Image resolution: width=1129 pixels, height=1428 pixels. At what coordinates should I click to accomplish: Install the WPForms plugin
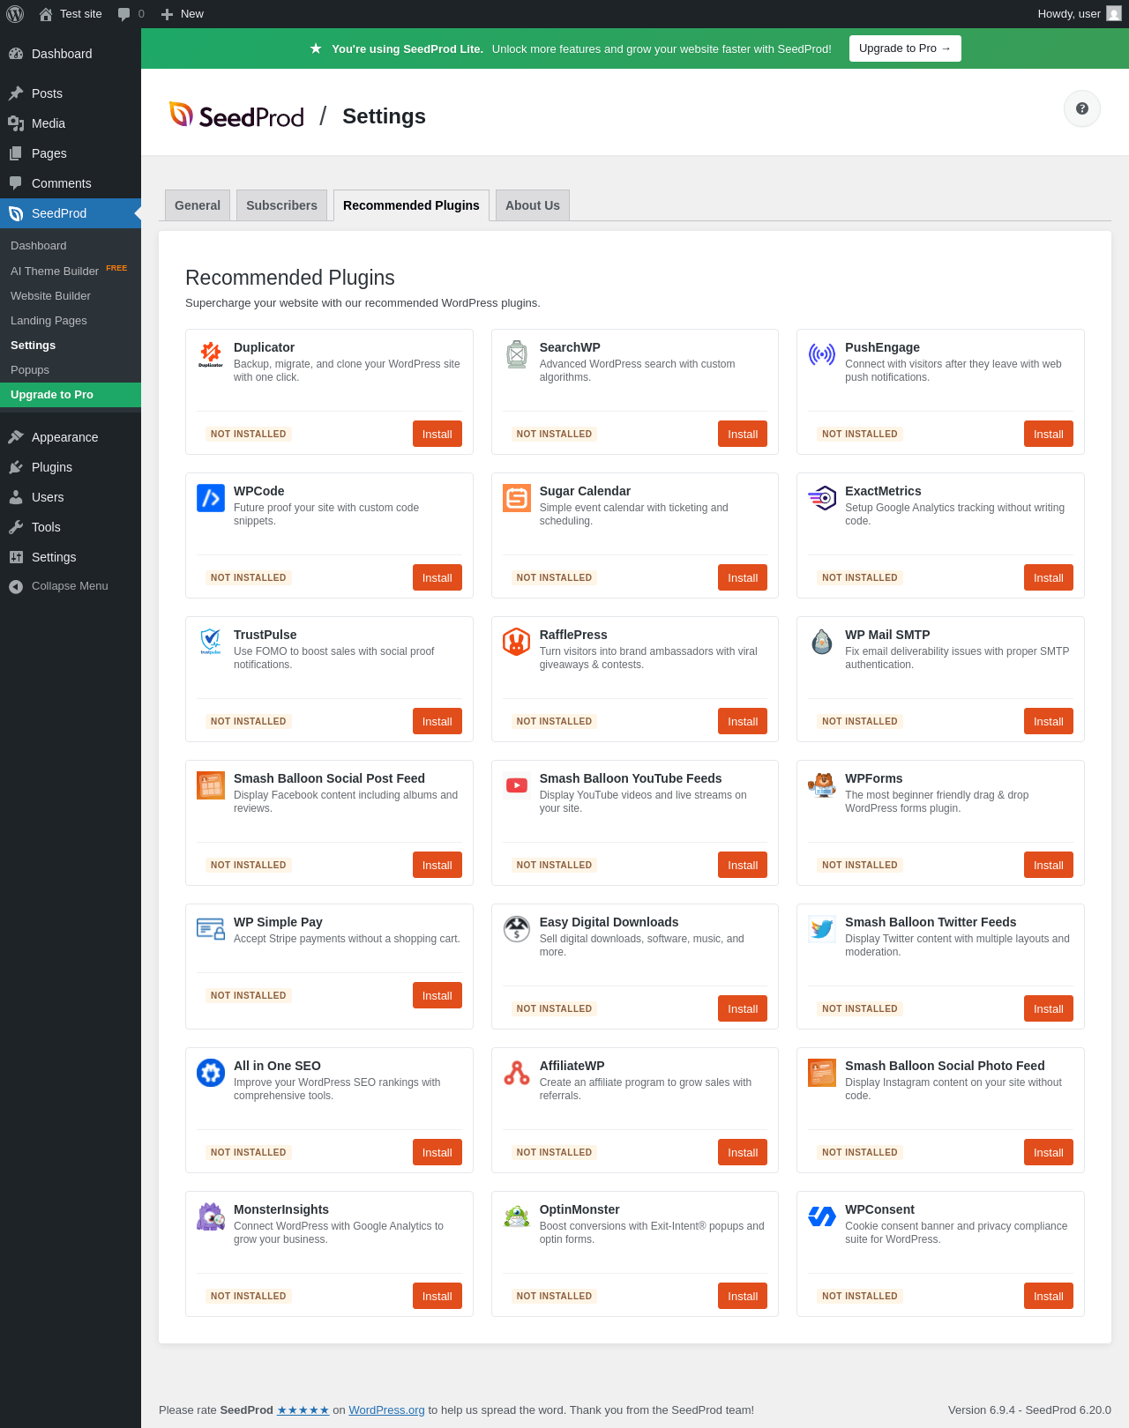pyautogui.click(x=1049, y=865)
